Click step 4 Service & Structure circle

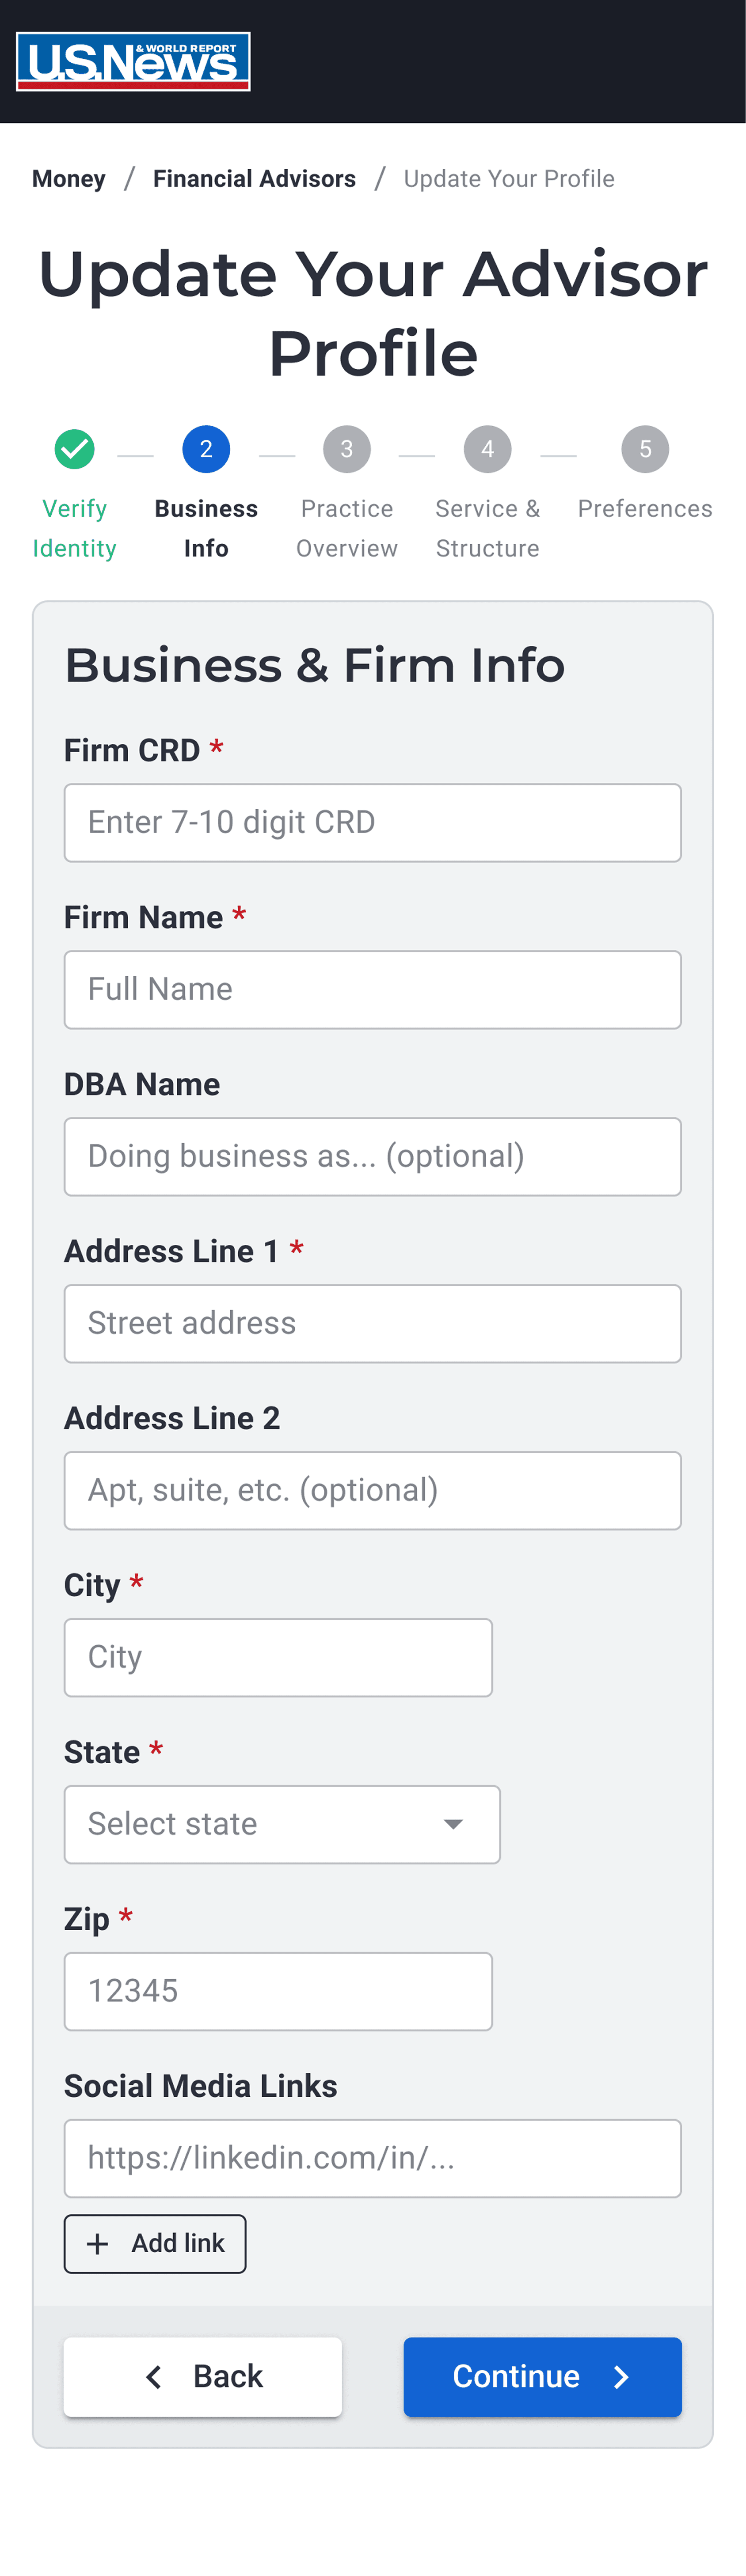[x=487, y=449]
